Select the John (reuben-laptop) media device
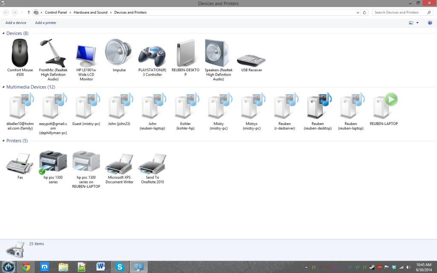The image size is (437, 273). 152,111
